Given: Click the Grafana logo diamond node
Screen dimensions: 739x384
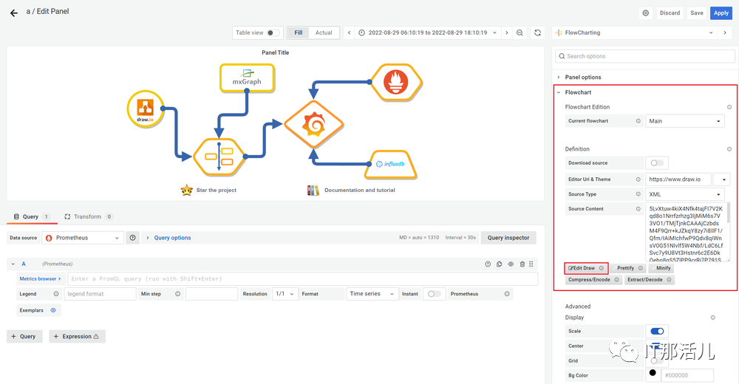Looking at the screenshot, I should pos(314,125).
